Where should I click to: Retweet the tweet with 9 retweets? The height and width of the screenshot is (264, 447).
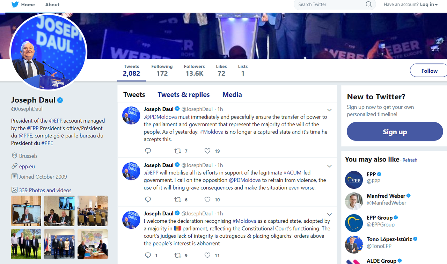[178, 255]
